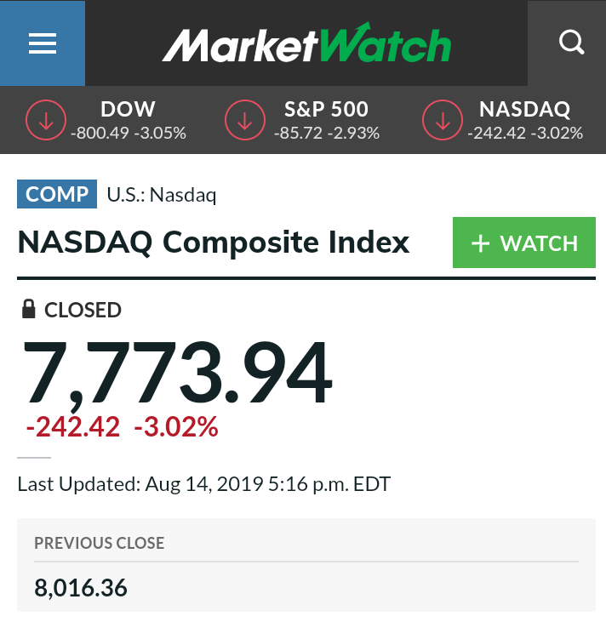Click the Last Updated timestamp text

[203, 485]
